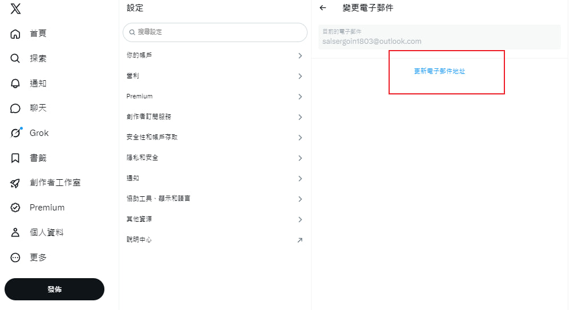Open the Grok icon
Screen dimensions: 574x310
tap(16, 133)
